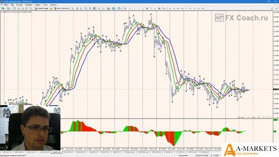The width and height of the screenshot is (279, 157).
Task: Switch to M30 timeframe
Action: [182, 8]
